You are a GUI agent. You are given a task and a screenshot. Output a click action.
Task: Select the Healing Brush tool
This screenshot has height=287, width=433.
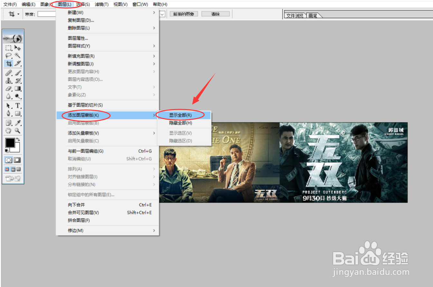pos(9,73)
